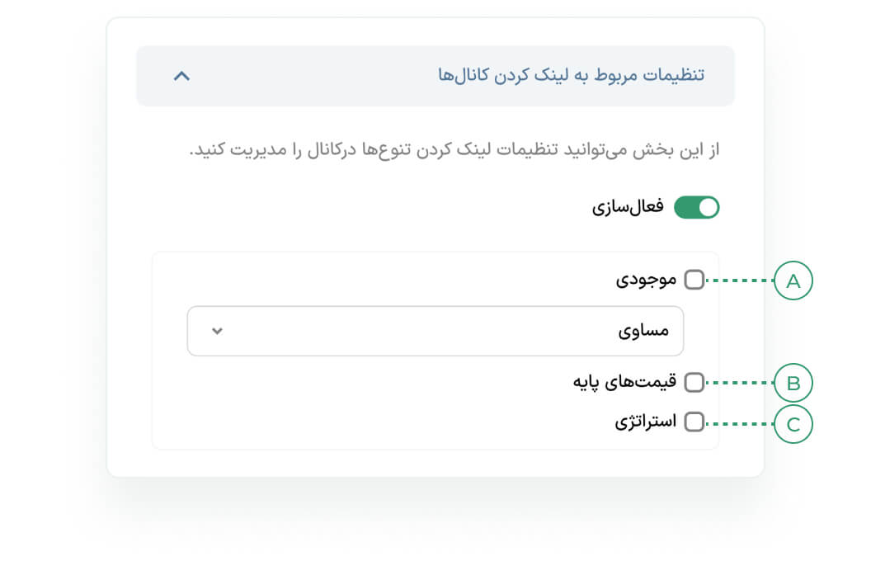Click the circled A annotation marker
Viewport: 871px width, 561px height.
click(x=793, y=281)
